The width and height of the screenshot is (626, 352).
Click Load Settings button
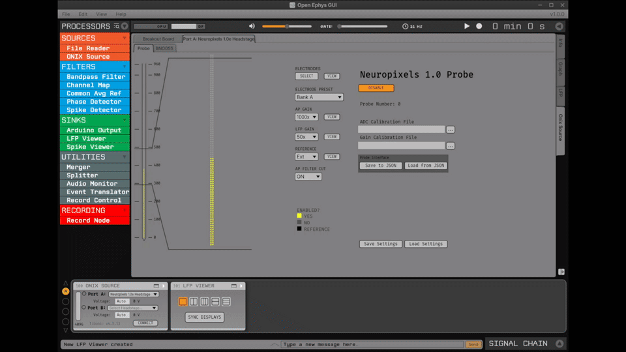(426, 244)
